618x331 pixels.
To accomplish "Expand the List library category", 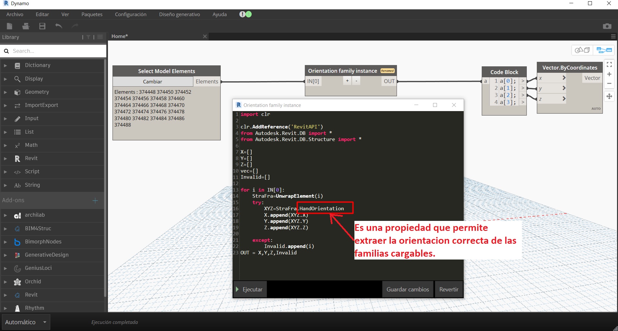I will [x=5, y=132].
